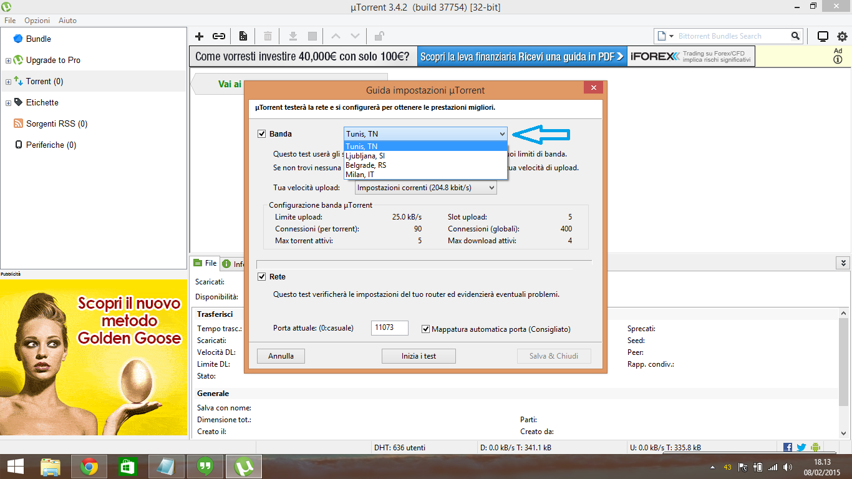Click the stop torrent square icon
Viewport: 852px width, 479px height.
312,36
